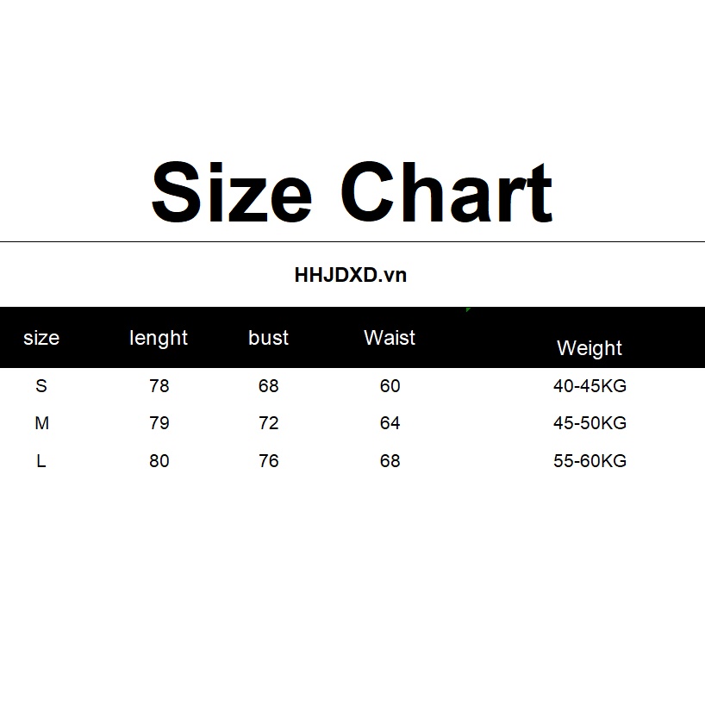Click bust value 72
This screenshot has height=705, width=705.
tap(269, 423)
